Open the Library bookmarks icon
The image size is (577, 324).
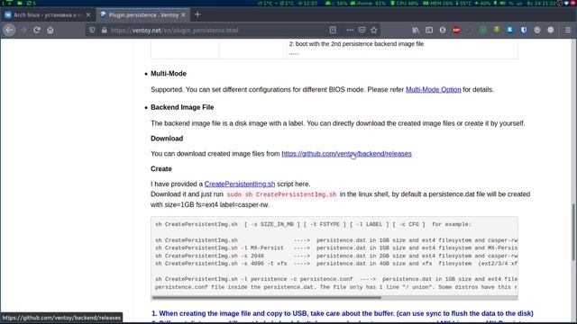pyautogui.click(x=416, y=30)
